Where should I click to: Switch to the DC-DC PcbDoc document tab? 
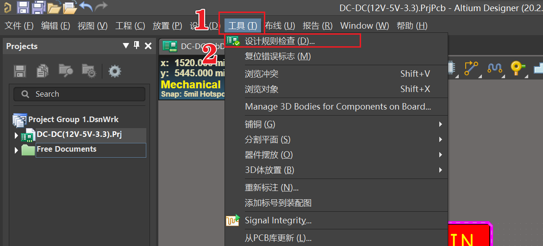coord(192,46)
